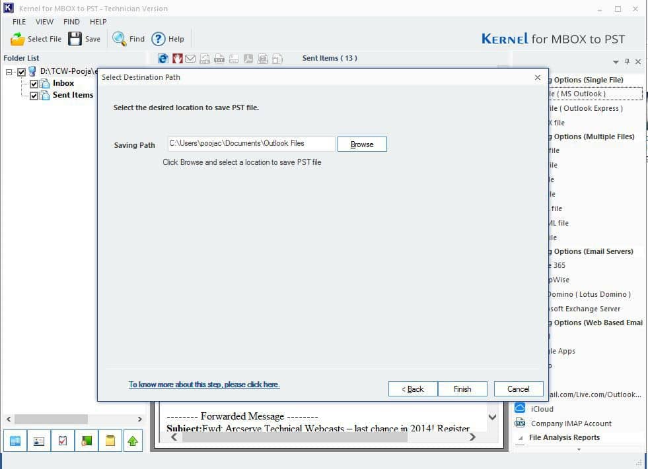Viewport: 648px width, 469px height.
Task: Expand message preview down chevron
Action: (492, 417)
